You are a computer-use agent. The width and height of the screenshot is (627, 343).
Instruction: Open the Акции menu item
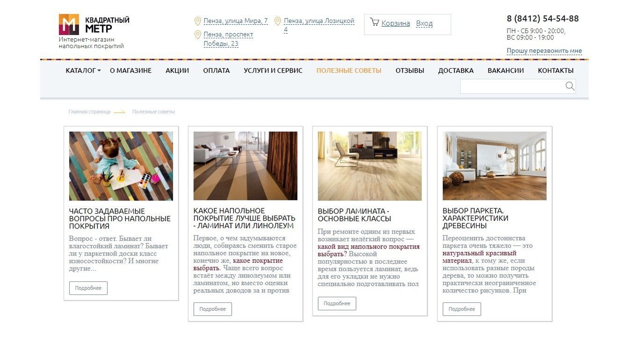pyautogui.click(x=177, y=71)
